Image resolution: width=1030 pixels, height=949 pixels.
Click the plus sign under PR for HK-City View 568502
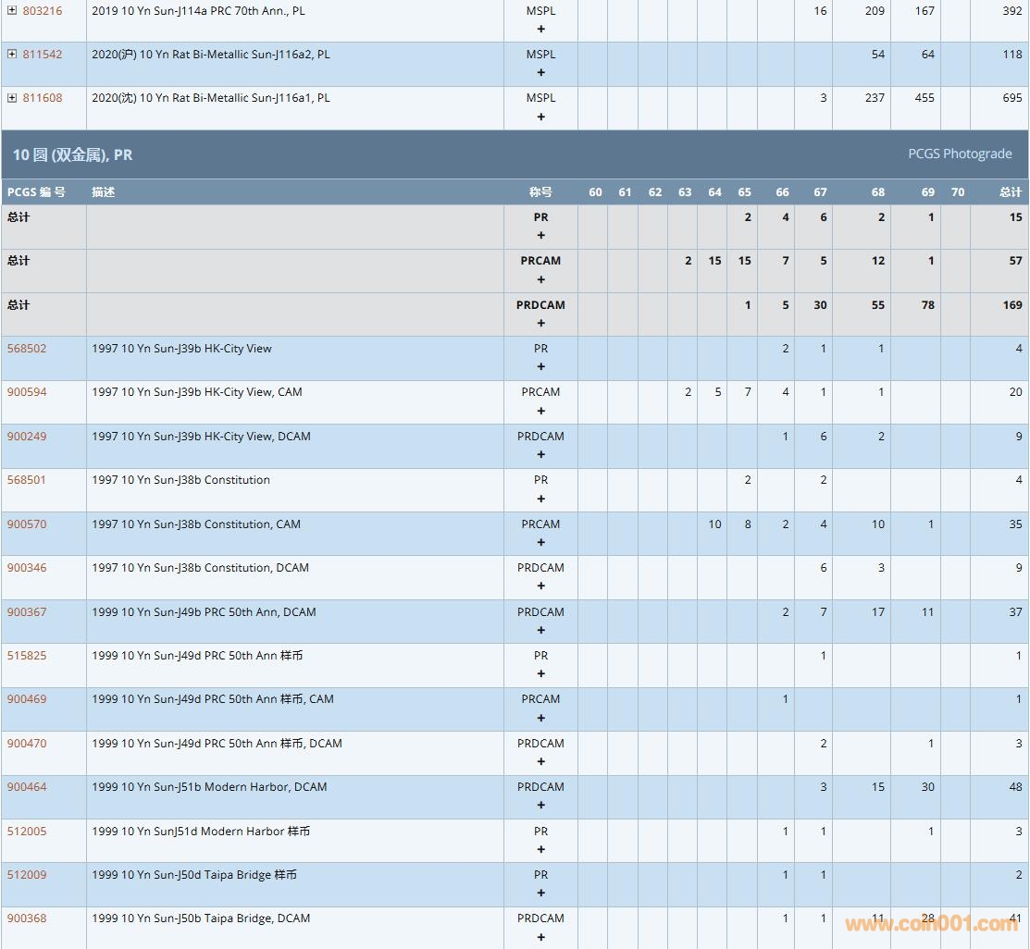pyautogui.click(x=541, y=366)
